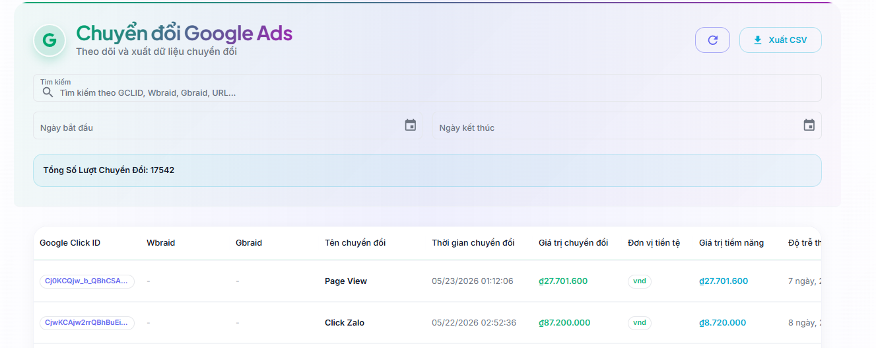Open calendar for Ngày kết thúc

tap(809, 125)
